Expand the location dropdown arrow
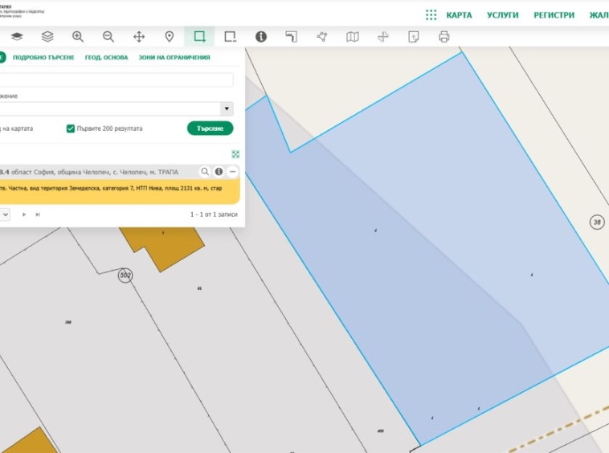Screen dimensions: 609x453 tap(227, 108)
